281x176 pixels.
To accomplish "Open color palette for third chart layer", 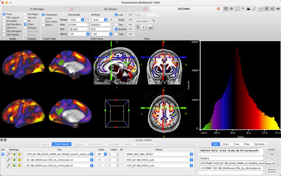I will pos(14,165).
